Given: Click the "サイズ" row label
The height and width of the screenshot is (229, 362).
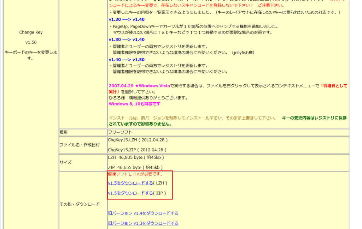Looking at the screenshot, I should (65, 163).
